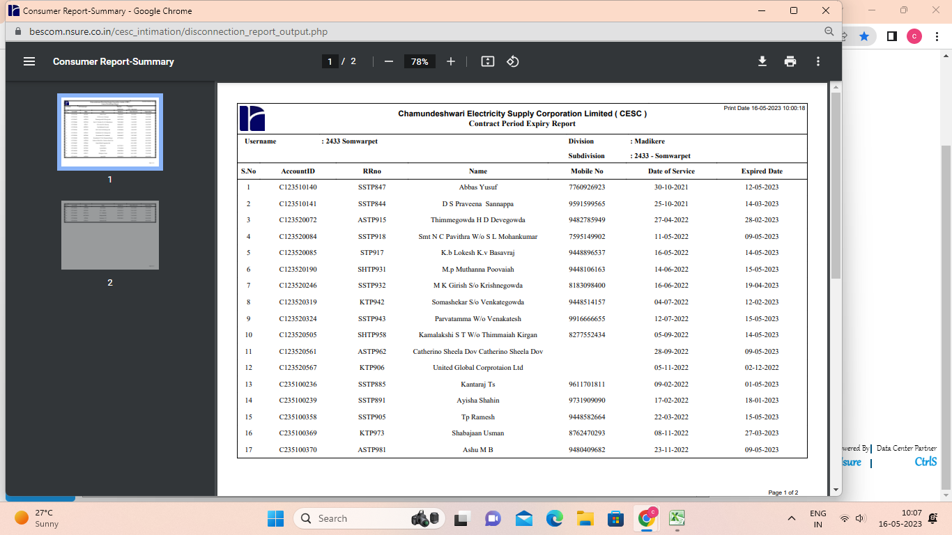Click the page number field showing 1
952x535 pixels.
coord(330,61)
